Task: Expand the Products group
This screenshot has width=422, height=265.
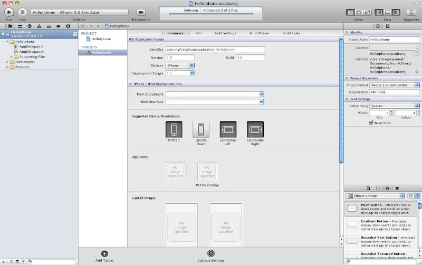Action: [x=7, y=67]
